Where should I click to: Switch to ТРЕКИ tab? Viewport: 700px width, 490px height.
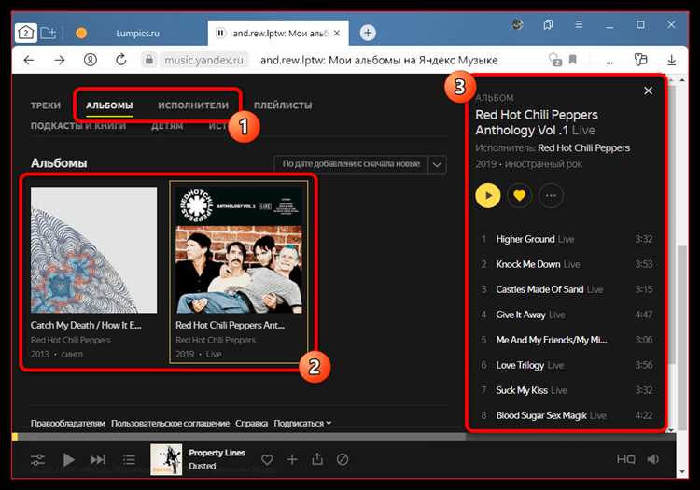[x=46, y=105]
